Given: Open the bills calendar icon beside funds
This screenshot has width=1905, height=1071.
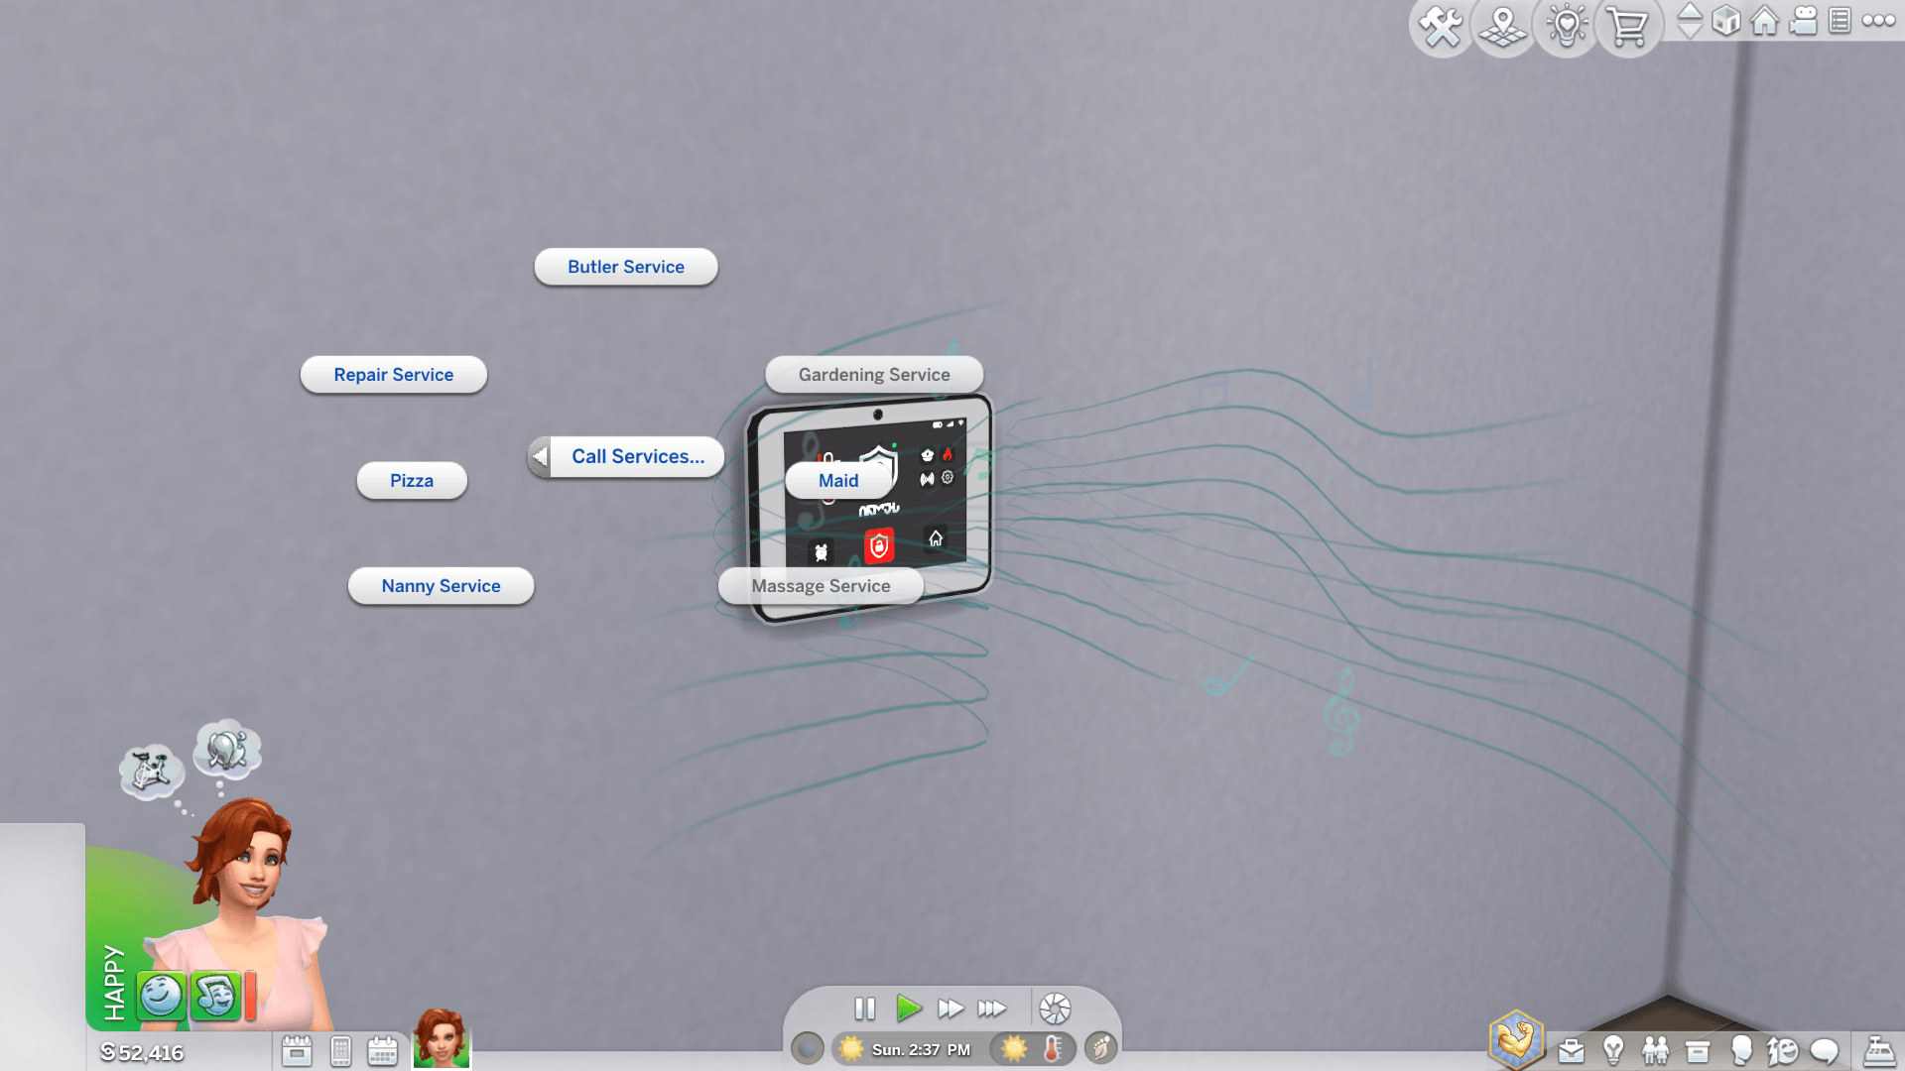Looking at the screenshot, I should [x=297, y=1050].
